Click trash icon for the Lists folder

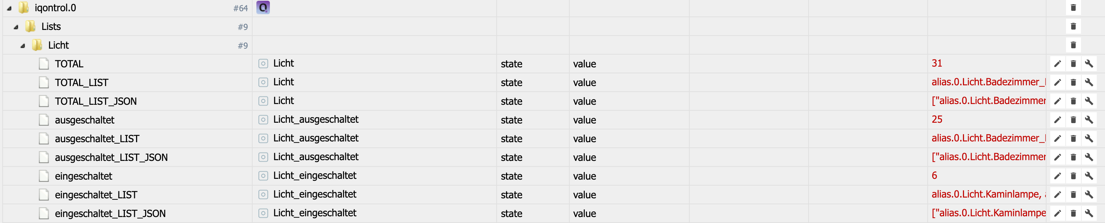click(x=1073, y=27)
